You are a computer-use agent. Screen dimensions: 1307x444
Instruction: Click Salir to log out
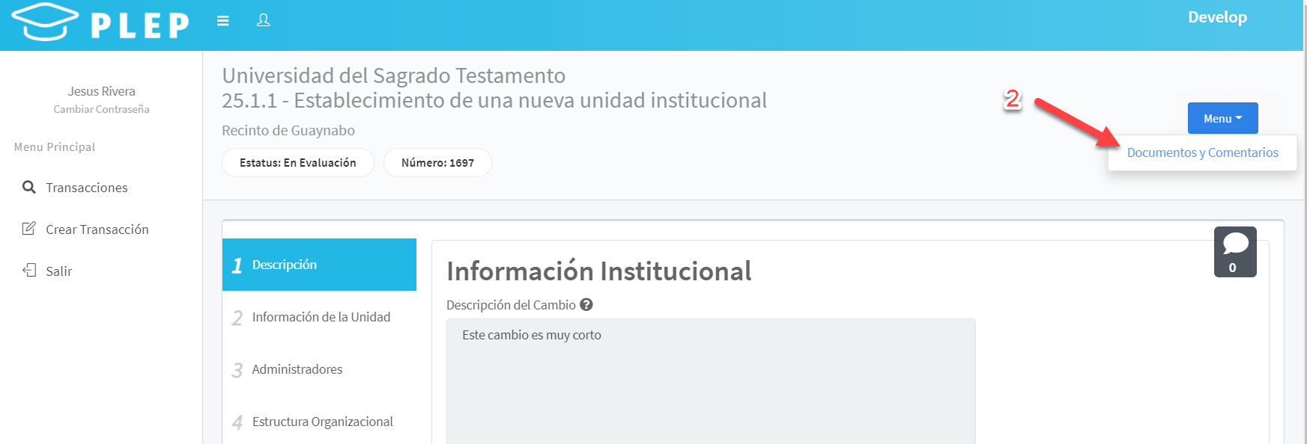(59, 271)
